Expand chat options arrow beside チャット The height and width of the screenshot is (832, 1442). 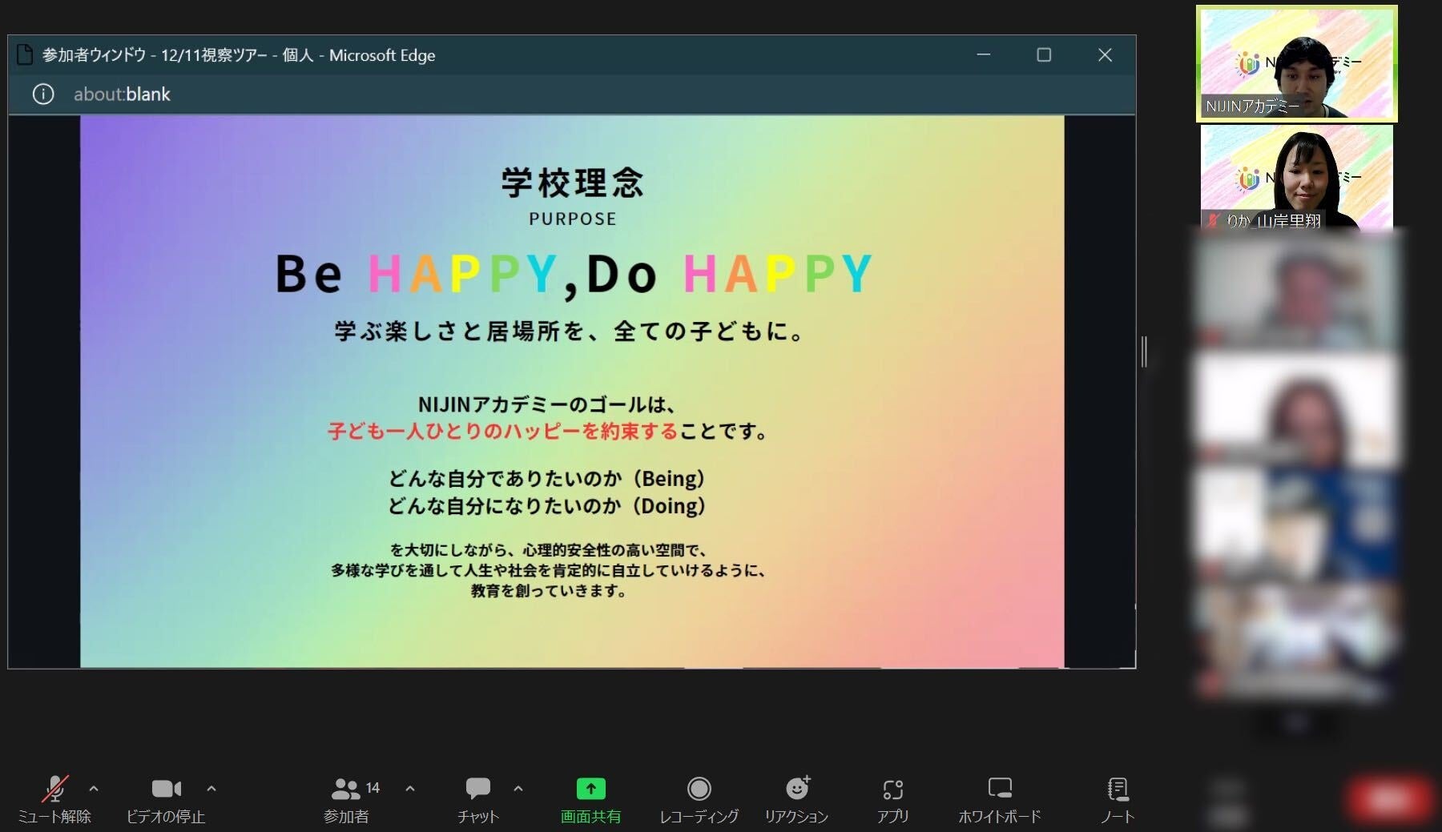click(x=518, y=789)
